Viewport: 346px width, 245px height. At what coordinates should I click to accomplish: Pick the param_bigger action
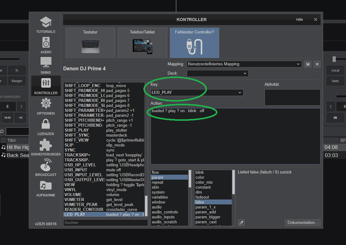(213, 217)
